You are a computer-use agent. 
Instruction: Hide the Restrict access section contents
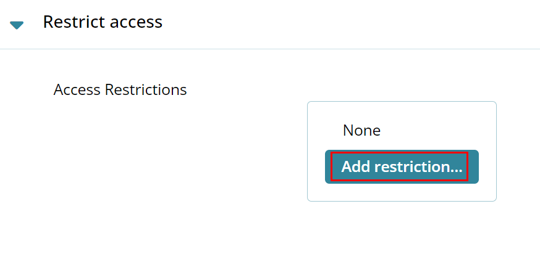coord(17,25)
